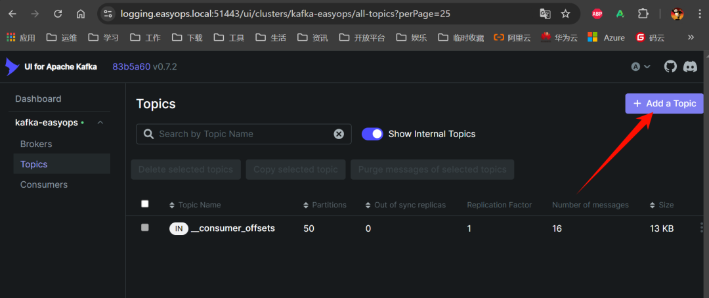Show more bookmarks with the double chevron
The height and width of the screenshot is (298, 709).
pos(691,37)
